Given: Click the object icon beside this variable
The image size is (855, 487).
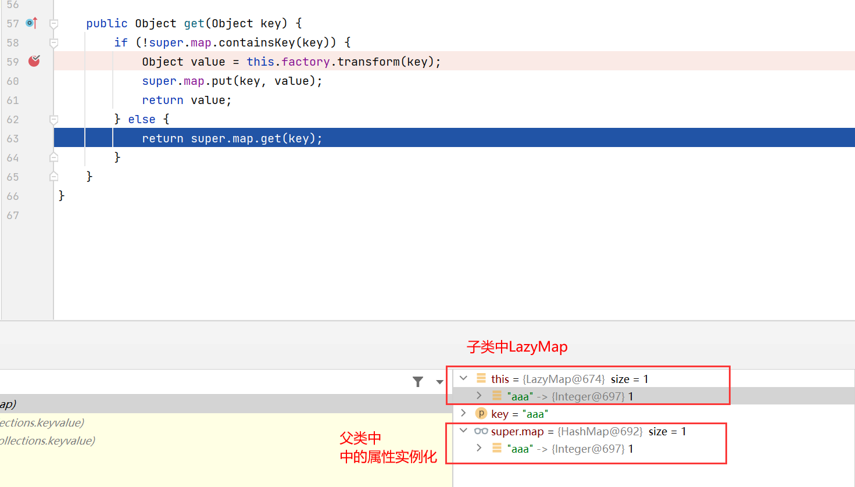Looking at the screenshot, I should click(x=481, y=378).
